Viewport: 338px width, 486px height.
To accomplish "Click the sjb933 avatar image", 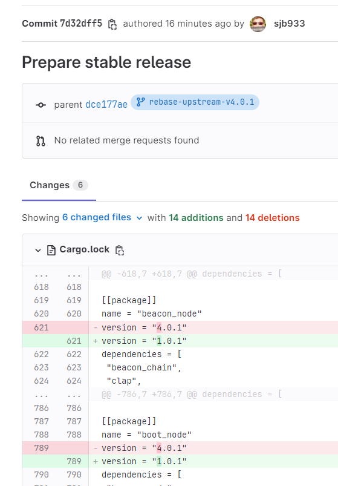I will (x=258, y=24).
